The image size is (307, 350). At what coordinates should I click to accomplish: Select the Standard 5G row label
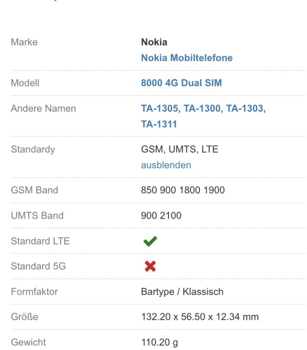click(x=38, y=266)
